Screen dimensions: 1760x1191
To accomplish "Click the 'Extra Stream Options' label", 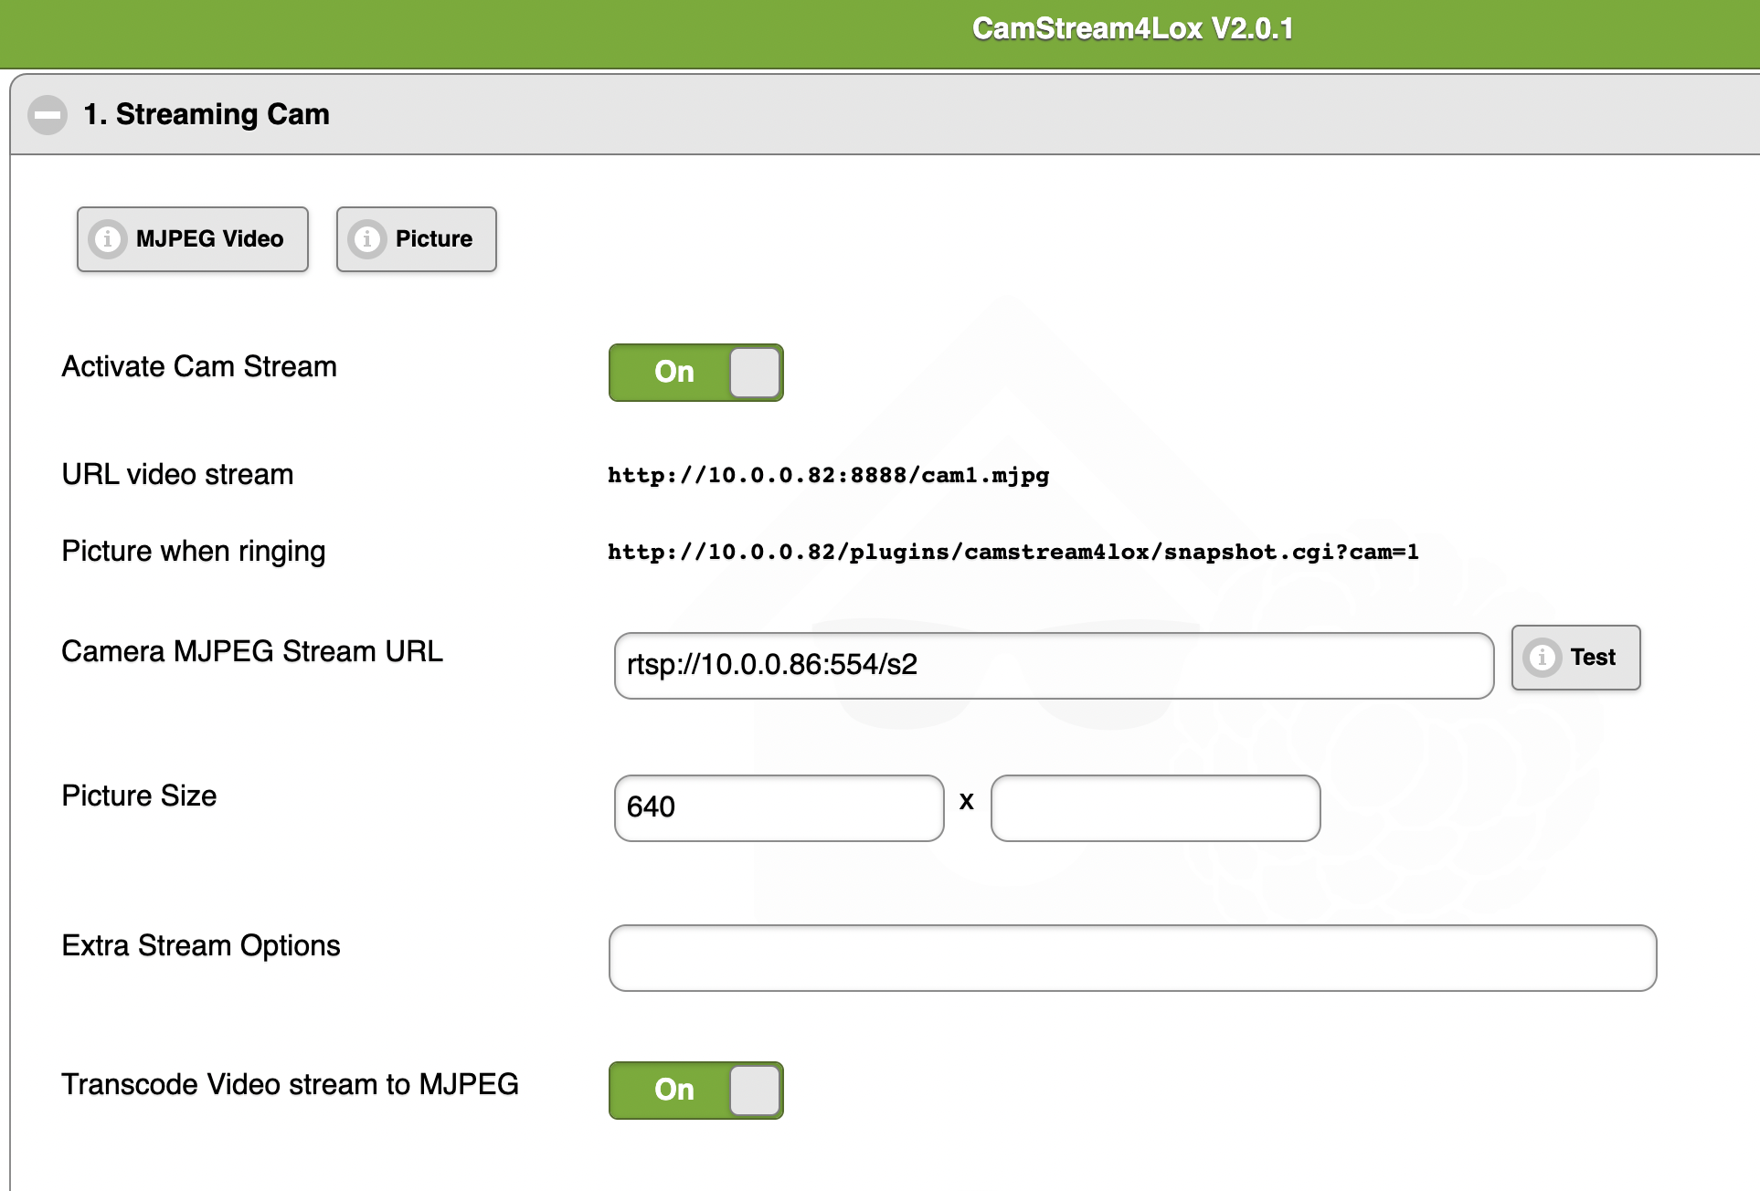I will coord(201,946).
